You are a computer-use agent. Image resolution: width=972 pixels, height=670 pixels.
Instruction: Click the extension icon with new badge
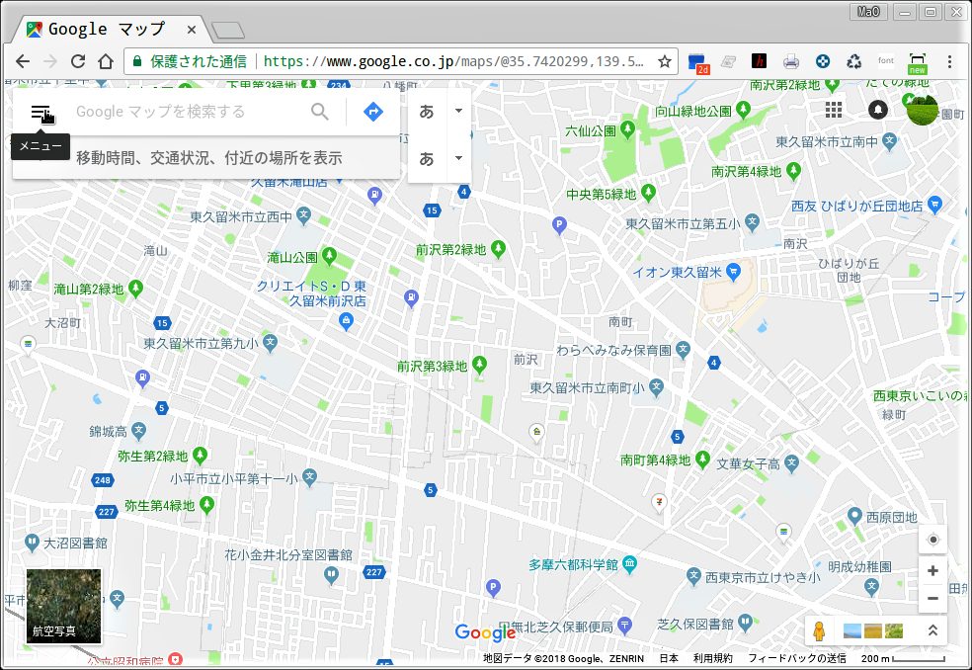917,63
